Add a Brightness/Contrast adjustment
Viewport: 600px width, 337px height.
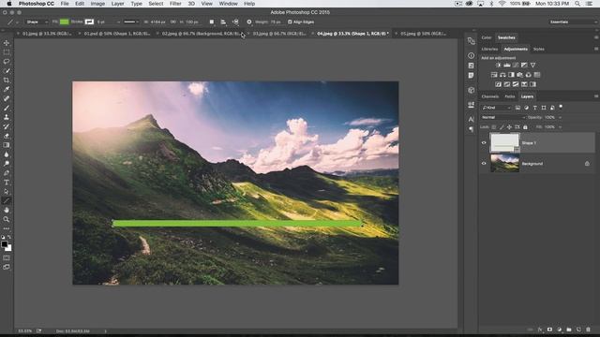[x=498, y=66]
